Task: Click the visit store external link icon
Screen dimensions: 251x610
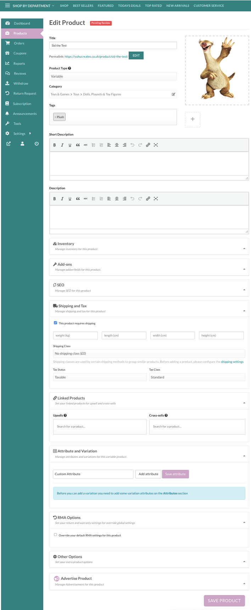Action: [x=9, y=144]
